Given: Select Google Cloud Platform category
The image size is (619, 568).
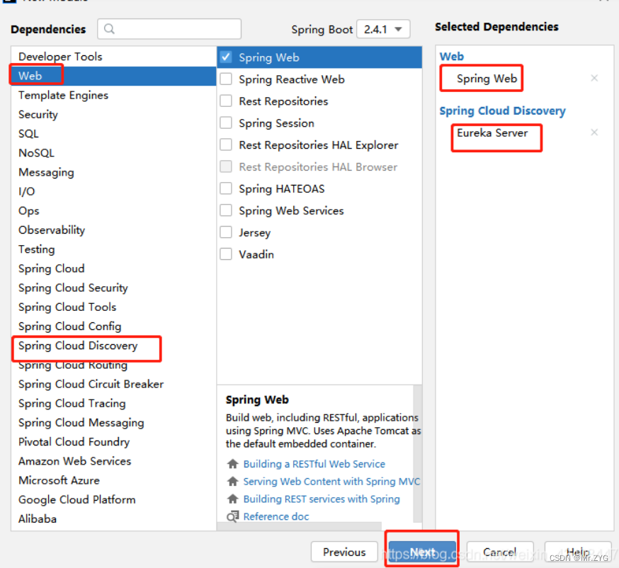Looking at the screenshot, I should click(x=114, y=500).
